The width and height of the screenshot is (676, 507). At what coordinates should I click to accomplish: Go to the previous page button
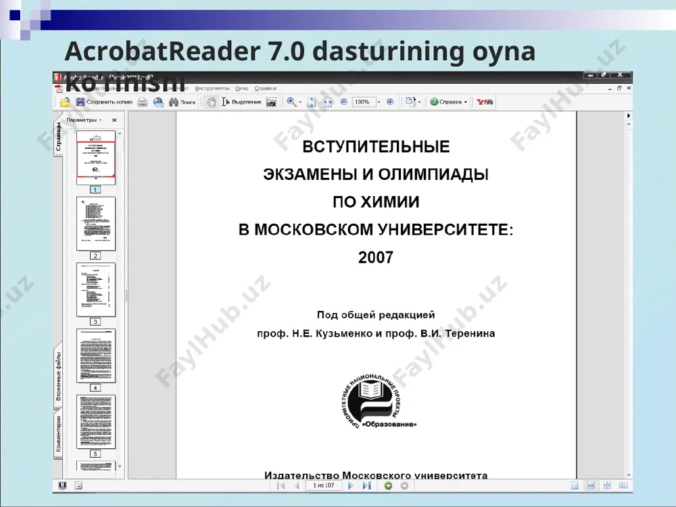click(297, 486)
